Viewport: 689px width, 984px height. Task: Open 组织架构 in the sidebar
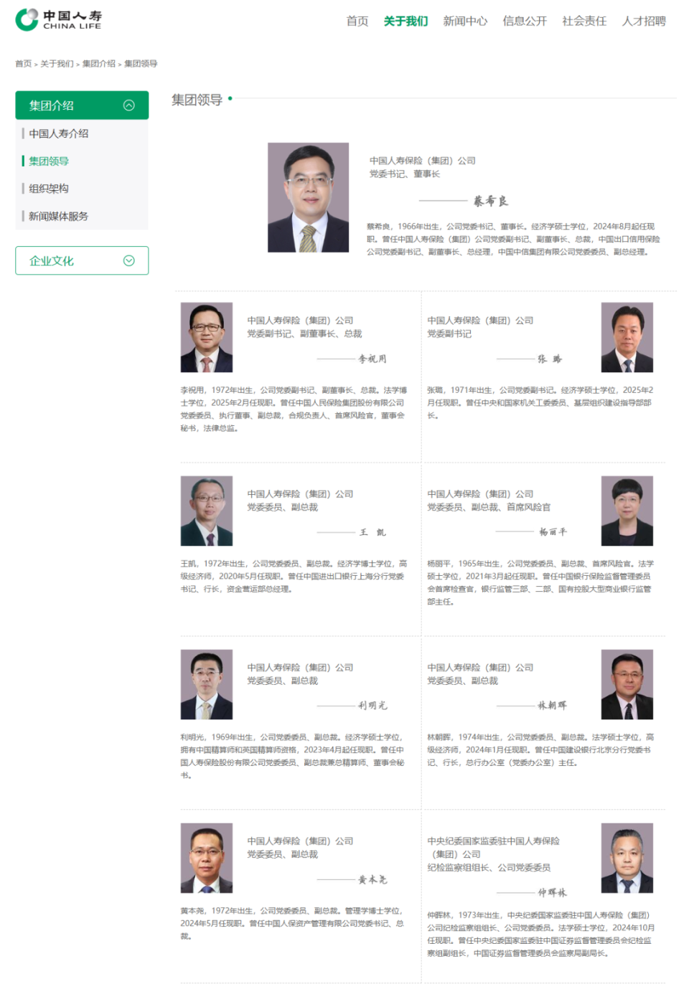tap(49, 189)
